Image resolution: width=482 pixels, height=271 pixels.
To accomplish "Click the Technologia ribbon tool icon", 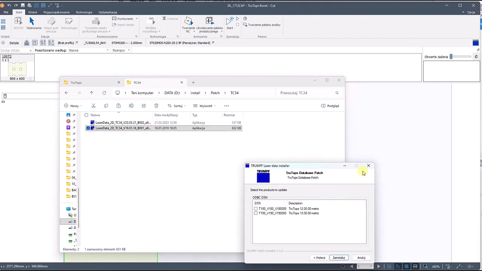I will pyautogui.click(x=69, y=21).
